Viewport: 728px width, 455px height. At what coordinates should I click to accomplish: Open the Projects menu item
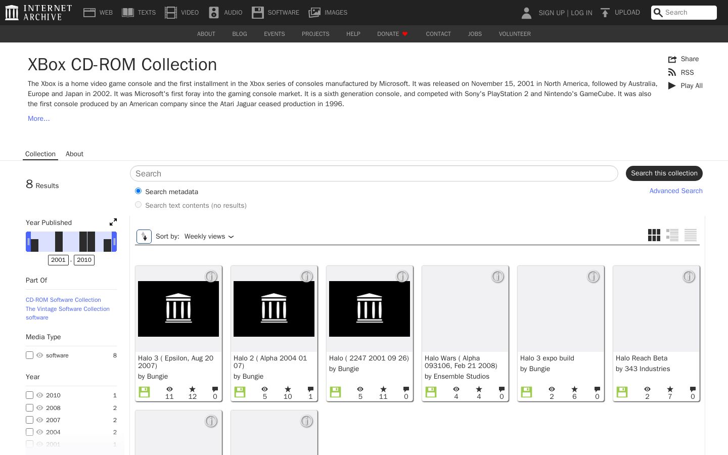coord(315,34)
